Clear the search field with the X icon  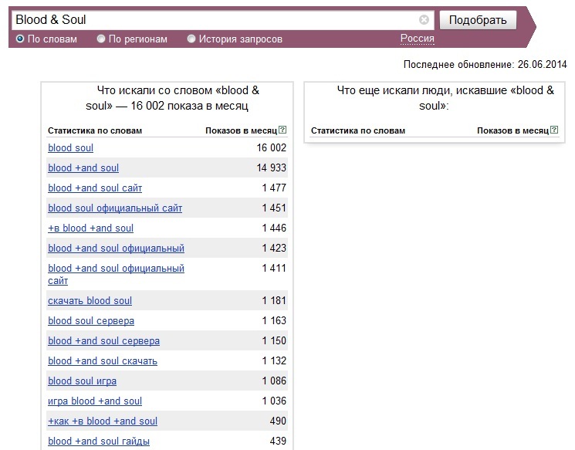coord(424,20)
